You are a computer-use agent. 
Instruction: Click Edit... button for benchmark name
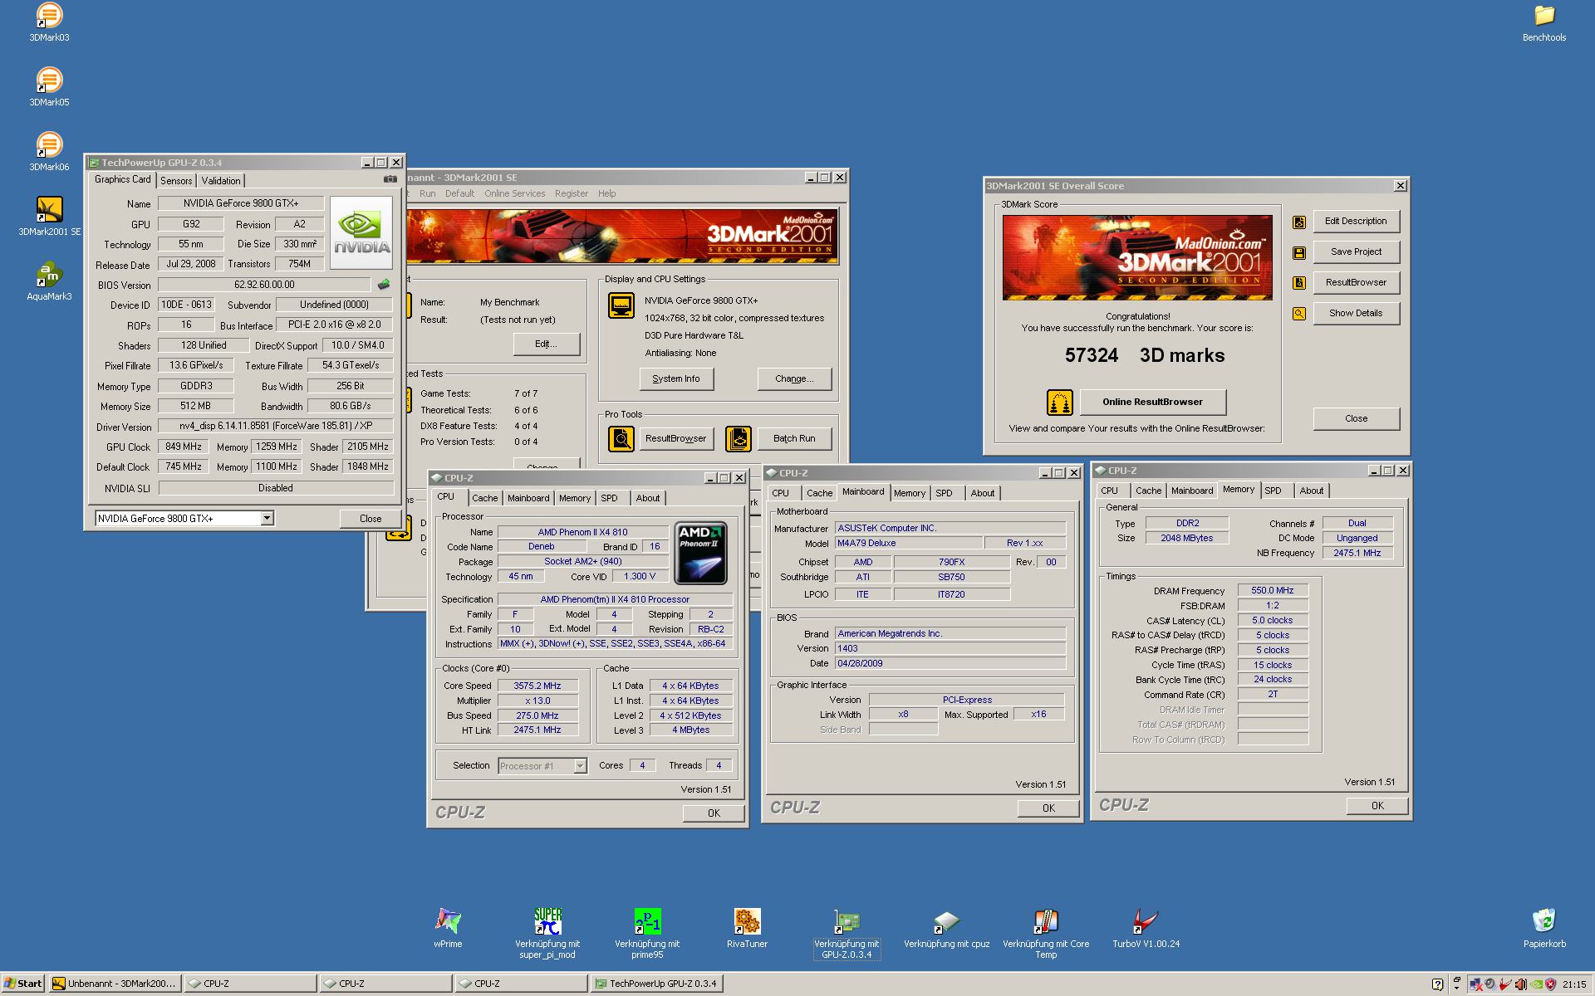tap(546, 344)
